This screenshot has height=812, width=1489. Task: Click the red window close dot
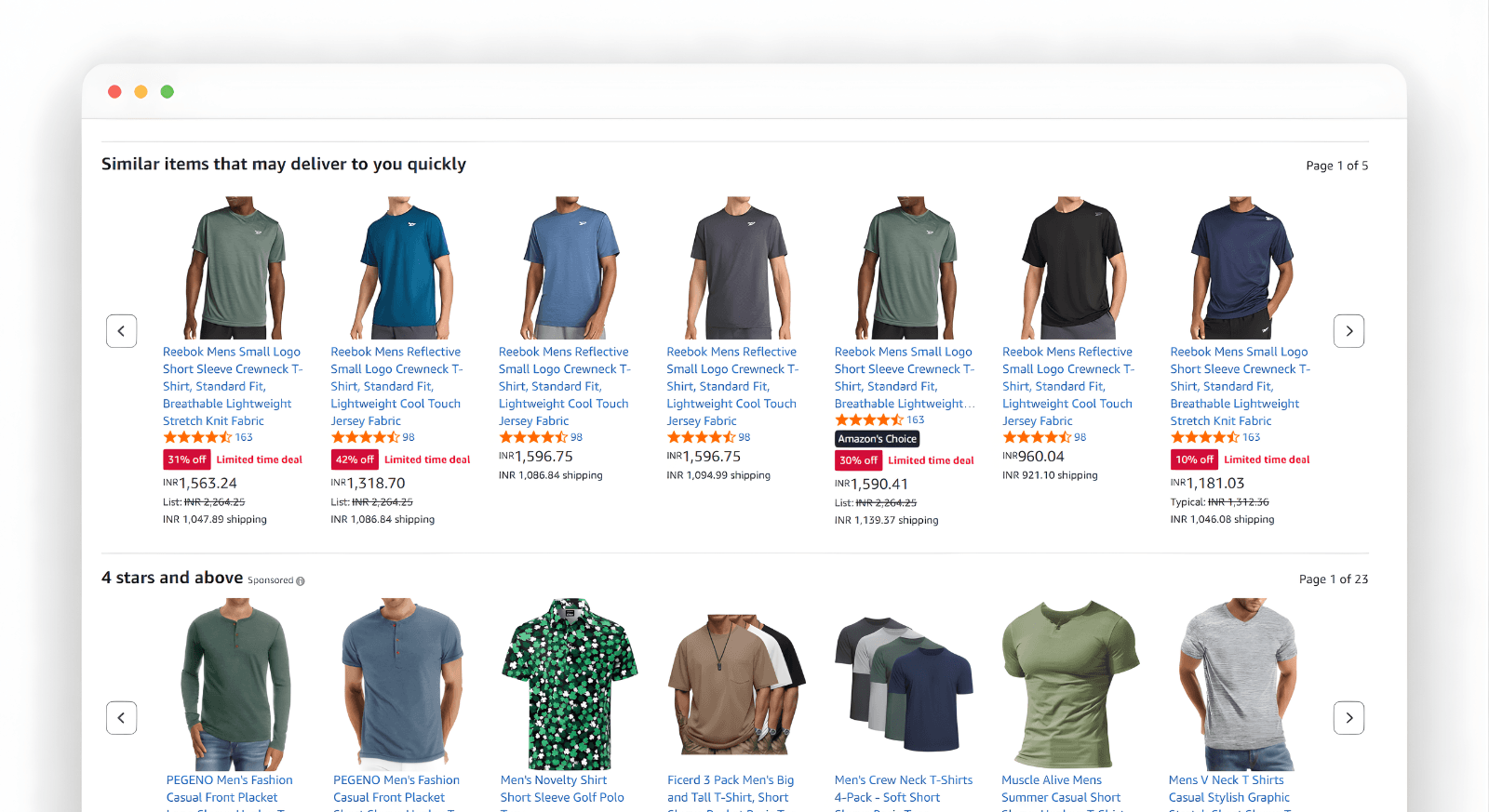click(114, 91)
